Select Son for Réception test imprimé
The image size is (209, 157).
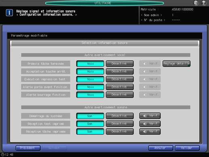(x=90, y=124)
